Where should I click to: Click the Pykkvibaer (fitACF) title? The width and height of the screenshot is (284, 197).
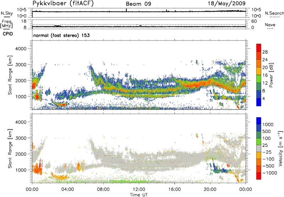pyautogui.click(x=63, y=3)
